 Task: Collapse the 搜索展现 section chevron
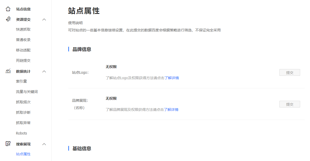(44, 144)
